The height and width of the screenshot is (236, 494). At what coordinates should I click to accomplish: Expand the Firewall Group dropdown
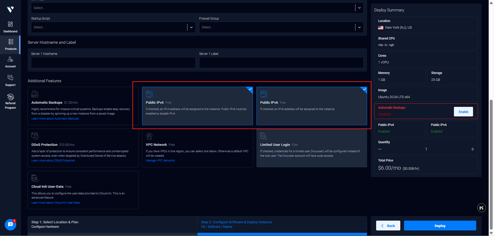click(x=359, y=27)
